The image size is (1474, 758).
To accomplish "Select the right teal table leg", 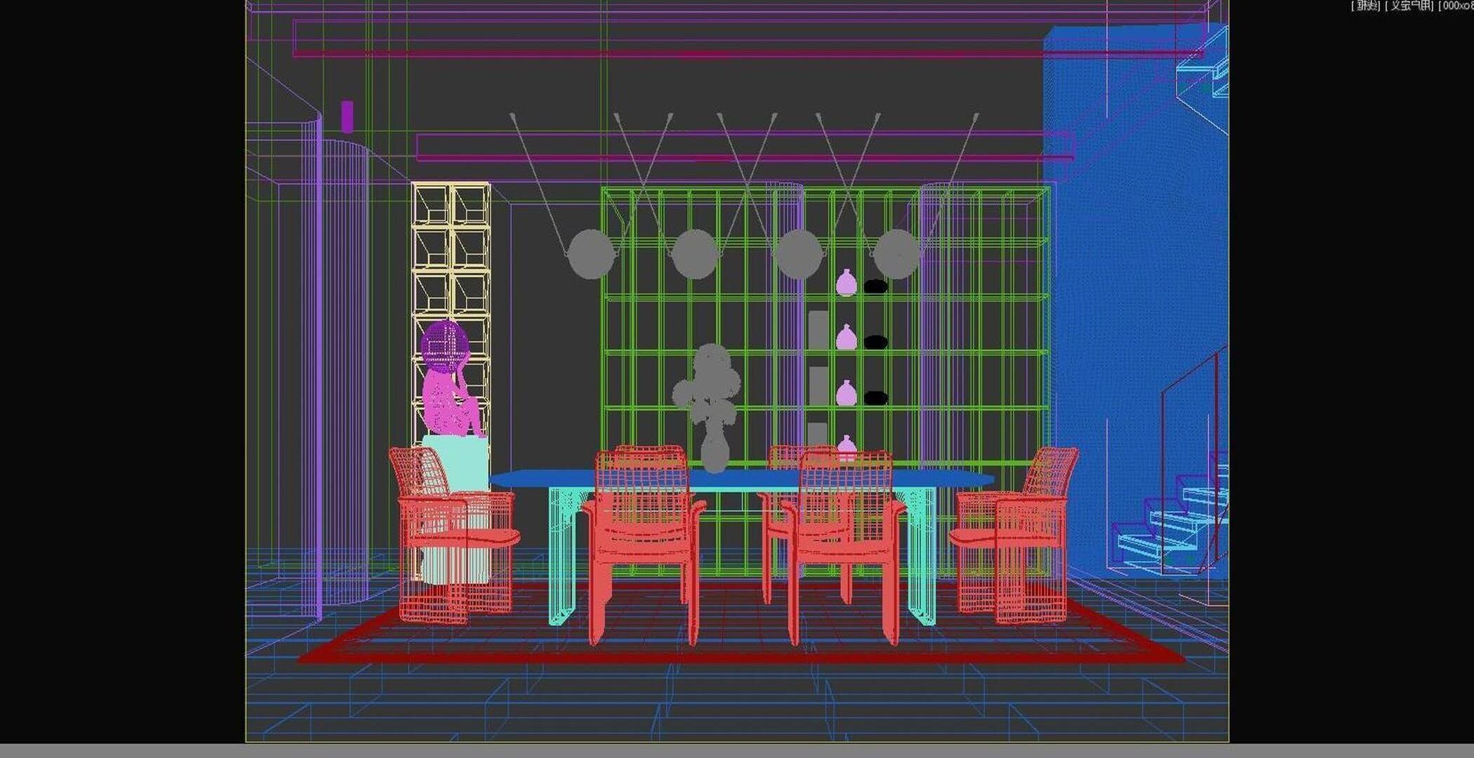I will (x=922, y=556).
